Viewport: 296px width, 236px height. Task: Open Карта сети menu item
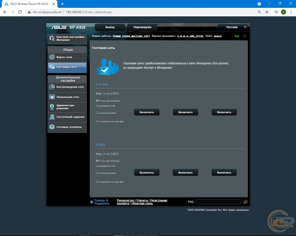coord(67,57)
